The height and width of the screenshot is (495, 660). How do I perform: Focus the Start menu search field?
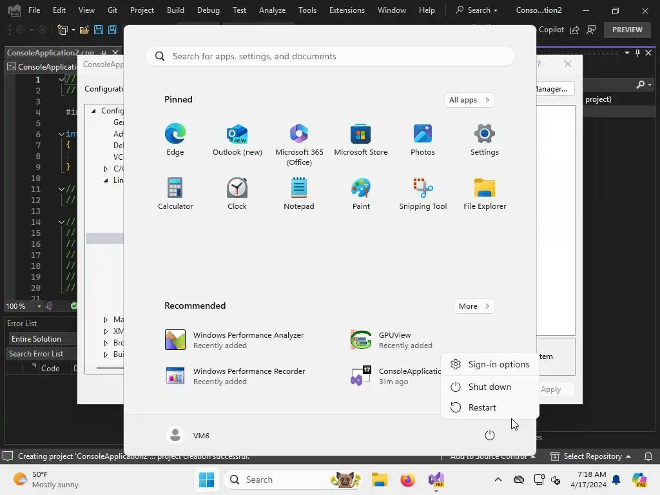coord(330,57)
